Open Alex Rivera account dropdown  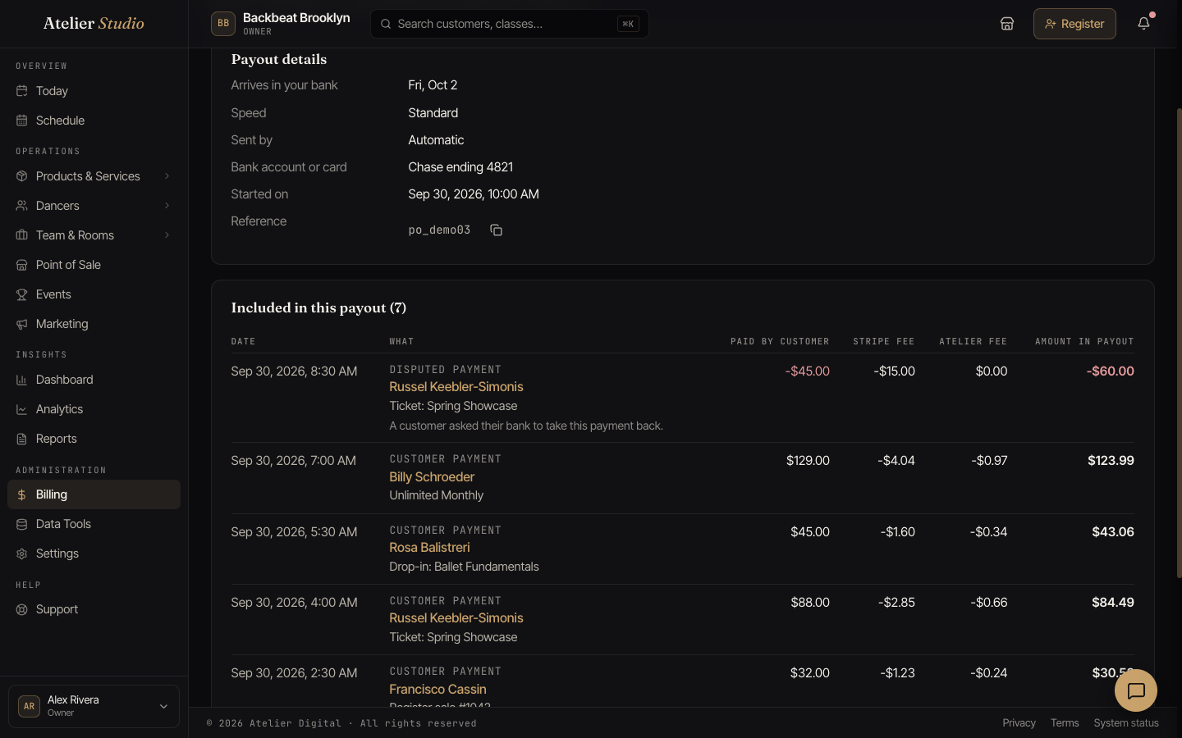click(x=94, y=706)
